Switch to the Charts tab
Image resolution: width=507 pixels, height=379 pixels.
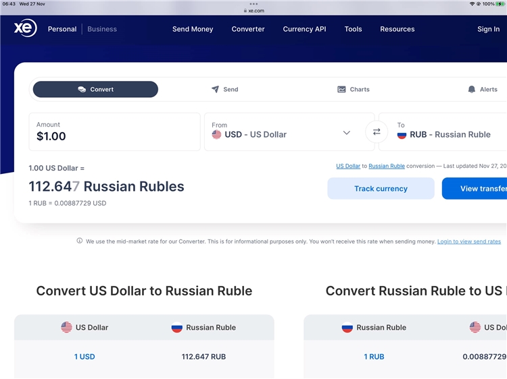click(353, 89)
